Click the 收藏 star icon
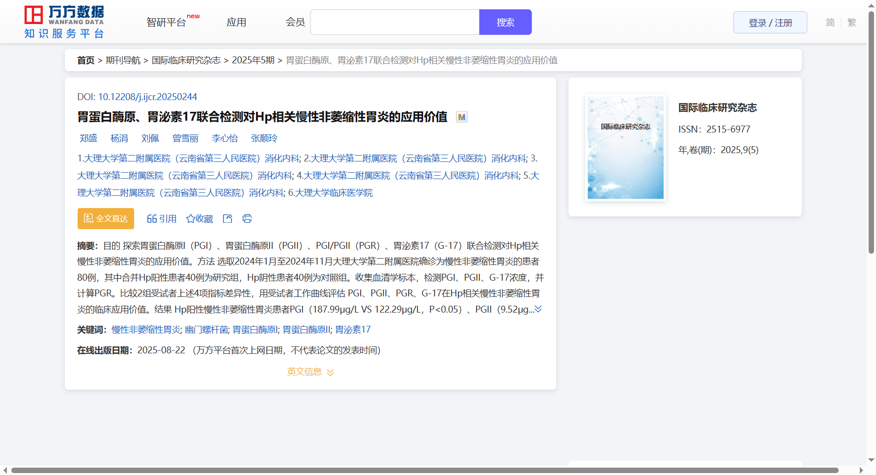 click(x=191, y=219)
